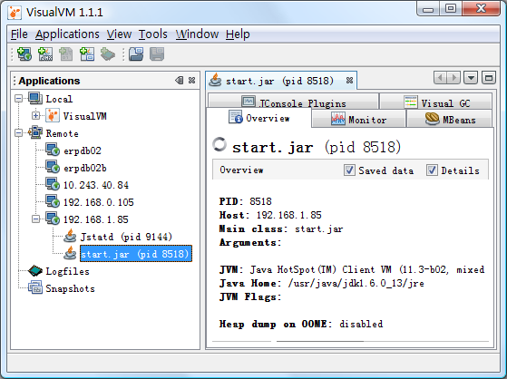Click the VisualVM logo in title bar
Image resolution: width=507 pixels, height=379 pixels.
(15, 13)
